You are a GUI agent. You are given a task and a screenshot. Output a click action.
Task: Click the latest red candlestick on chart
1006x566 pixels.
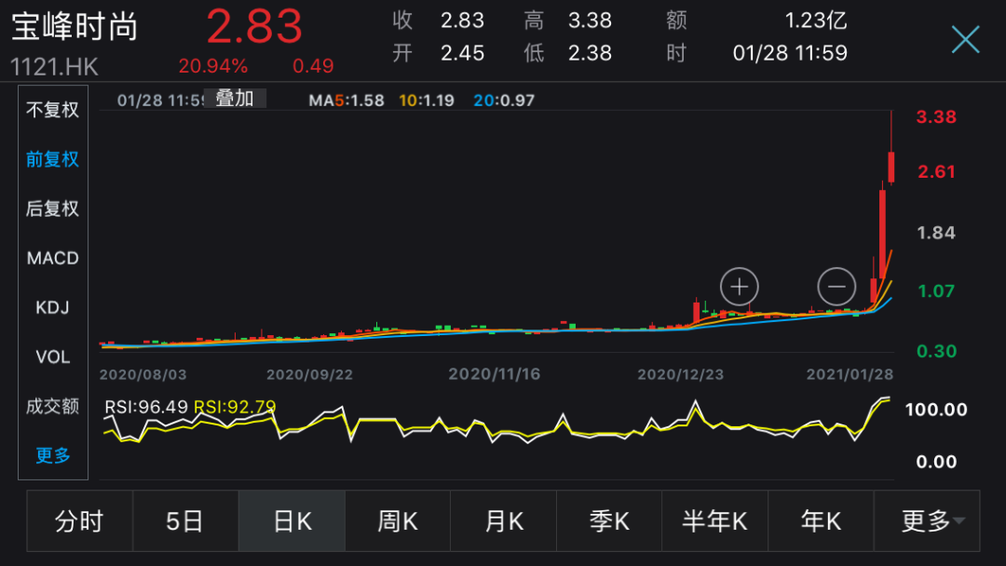[891, 166]
